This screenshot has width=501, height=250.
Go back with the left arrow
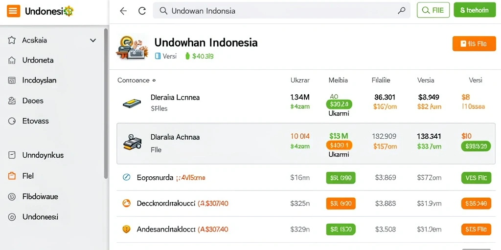123,11
